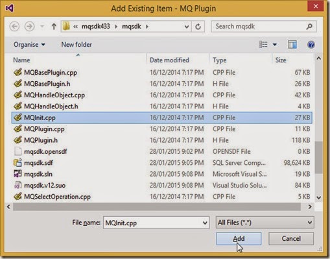The image size is (330, 259).
Task: Open the Organise menu
Action: coord(29,45)
